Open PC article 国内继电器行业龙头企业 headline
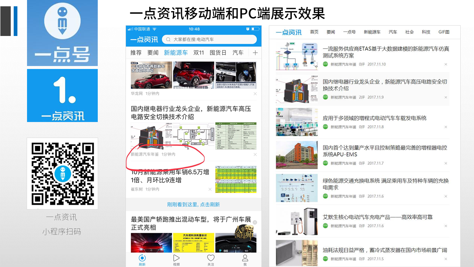This screenshot has height=267, width=474. click(x=385, y=85)
